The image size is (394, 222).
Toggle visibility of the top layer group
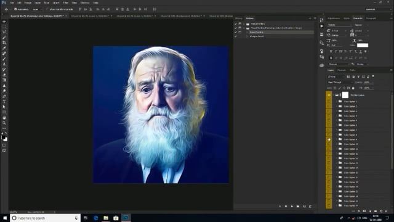[329, 95]
